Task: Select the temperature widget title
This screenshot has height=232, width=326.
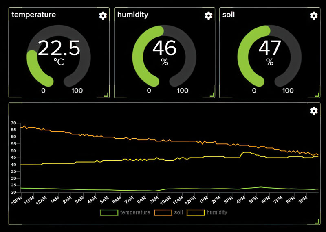Action: click(34, 15)
